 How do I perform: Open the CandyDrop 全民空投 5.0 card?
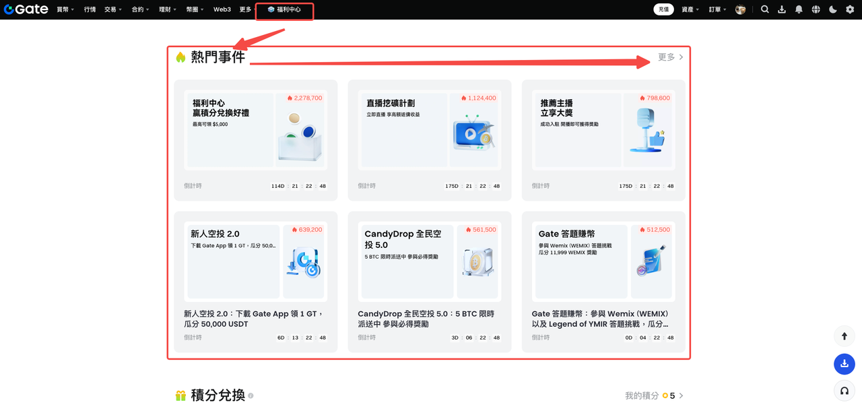click(430, 281)
